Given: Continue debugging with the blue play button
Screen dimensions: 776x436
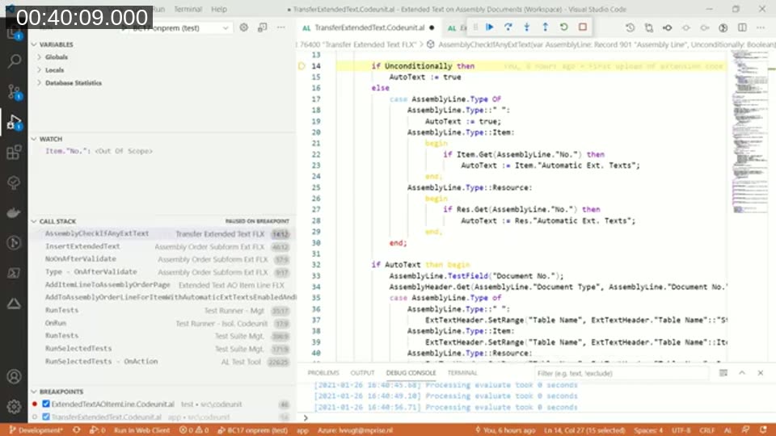Looking at the screenshot, I should click(x=490, y=27).
